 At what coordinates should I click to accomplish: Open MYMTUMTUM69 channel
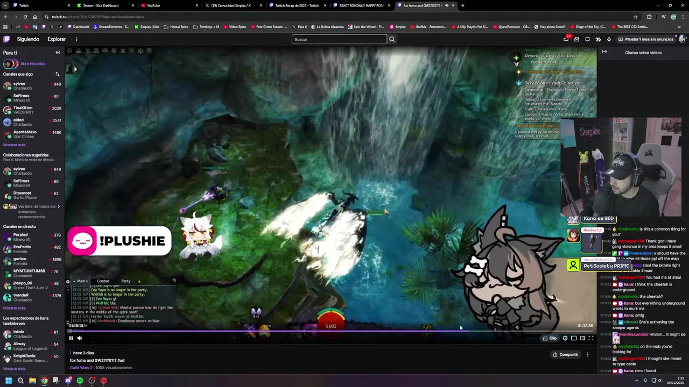pyautogui.click(x=32, y=273)
